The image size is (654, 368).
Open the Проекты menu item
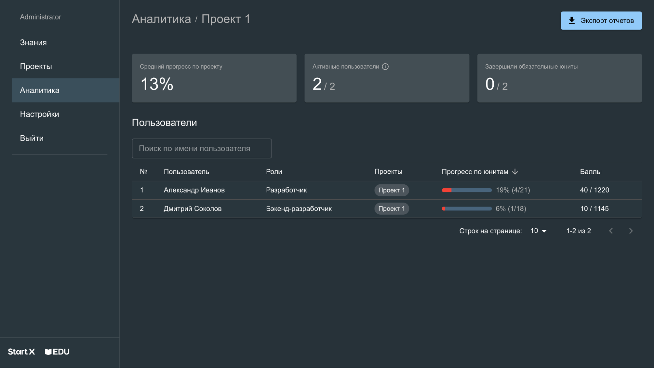pyautogui.click(x=36, y=66)
